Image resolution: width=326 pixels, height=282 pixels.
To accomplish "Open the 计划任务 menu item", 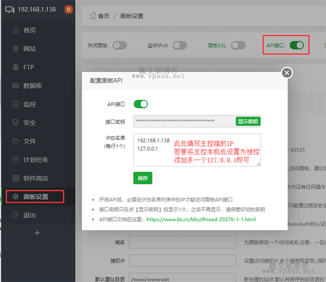I will click(x=36, y=160).
